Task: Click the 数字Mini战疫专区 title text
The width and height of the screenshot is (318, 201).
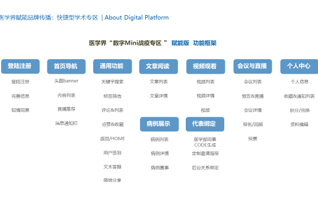Action: coord(137,43)
